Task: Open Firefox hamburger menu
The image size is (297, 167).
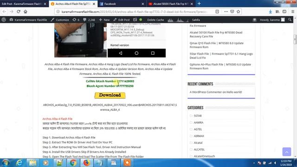Action: click(x=293, y=12)
